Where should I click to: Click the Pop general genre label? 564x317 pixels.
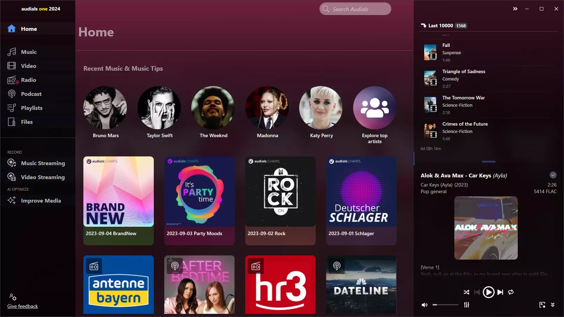[434, 191]
